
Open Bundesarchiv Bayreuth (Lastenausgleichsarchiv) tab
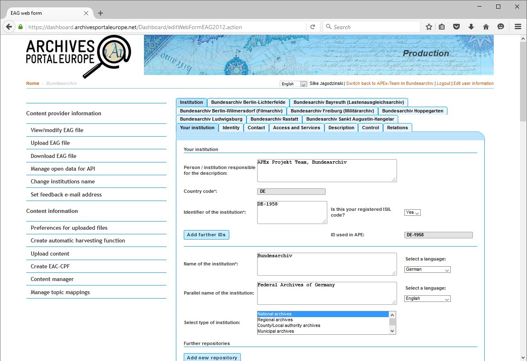[349, 103]
